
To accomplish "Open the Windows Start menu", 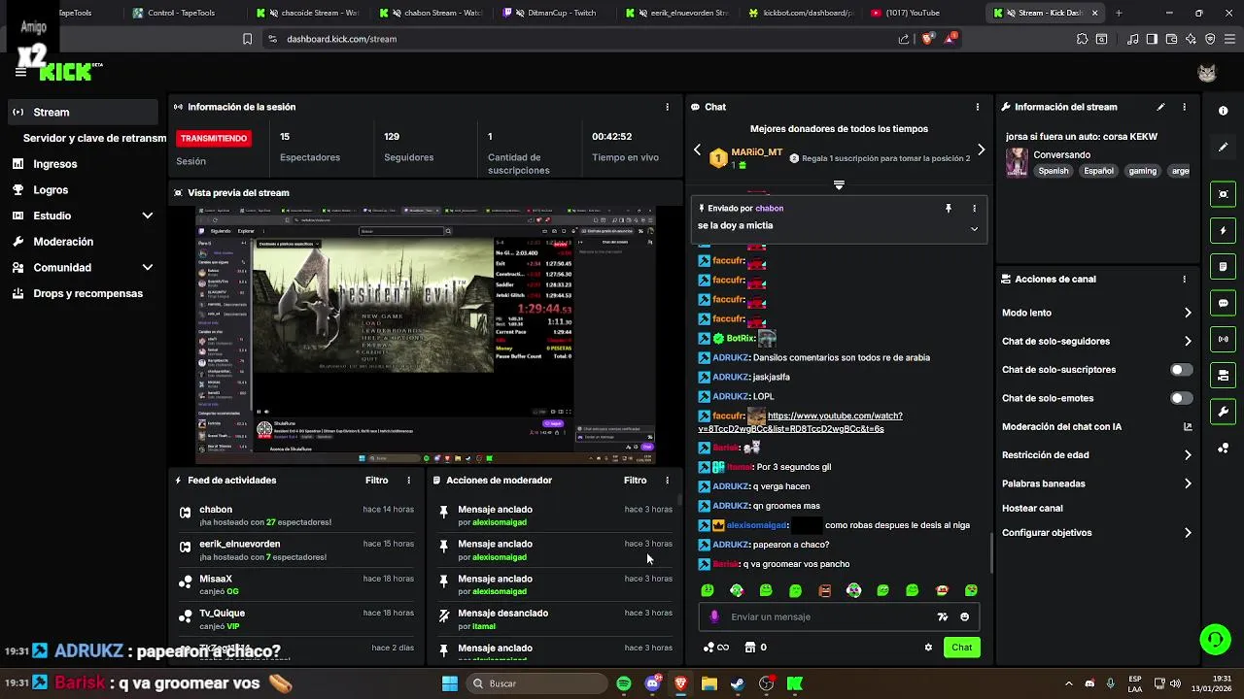I will (449, 683).
